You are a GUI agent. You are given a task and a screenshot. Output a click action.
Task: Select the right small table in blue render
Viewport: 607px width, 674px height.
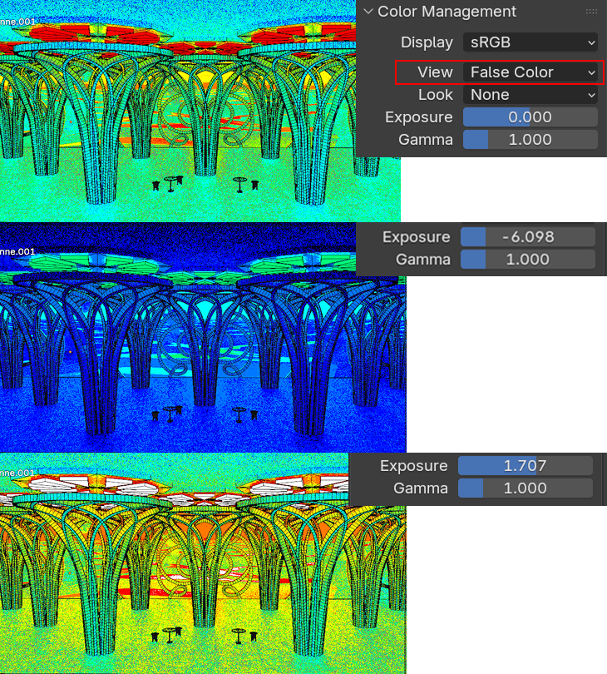click(240, 413)
